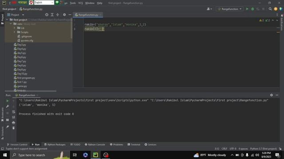Hide the Run tool window
The image size is (284, 159).
[277, 95]
